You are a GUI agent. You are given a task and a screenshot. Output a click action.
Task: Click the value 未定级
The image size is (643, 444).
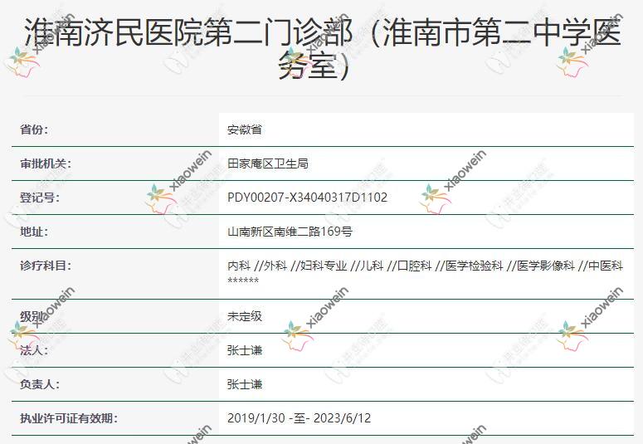(x=245, y=316)
